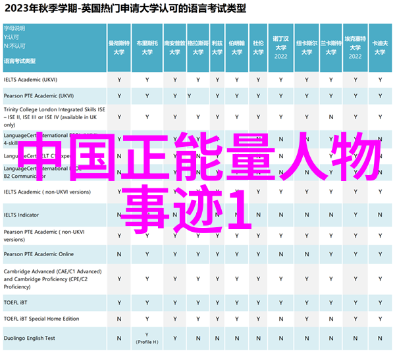Click the Y for IELTS Academic (UKVI) under 曼彻斯特大学
This screenshot has width=395, height=353.
click(x=119, y=80)
